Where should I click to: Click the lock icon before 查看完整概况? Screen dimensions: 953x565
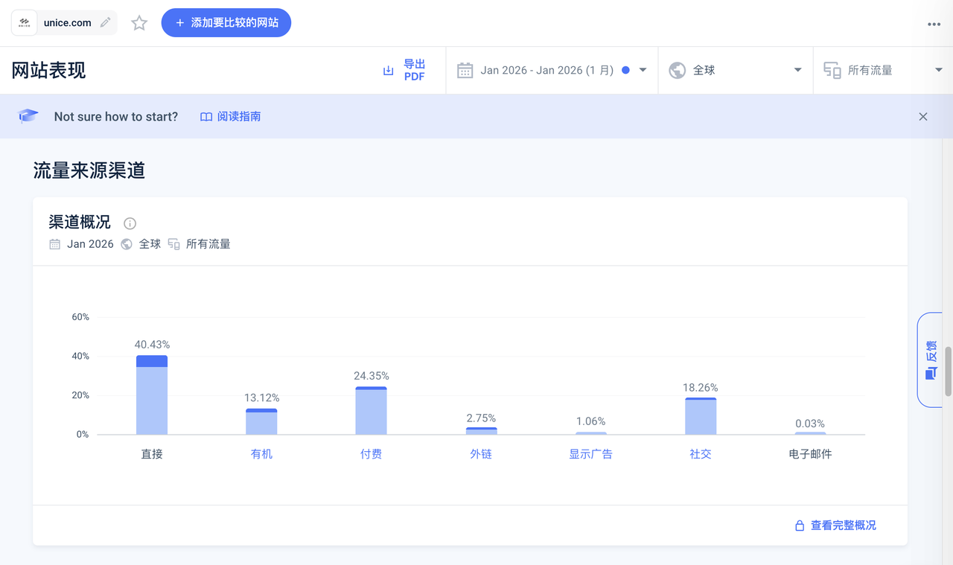pyautogui.click(x=798, y=525)
